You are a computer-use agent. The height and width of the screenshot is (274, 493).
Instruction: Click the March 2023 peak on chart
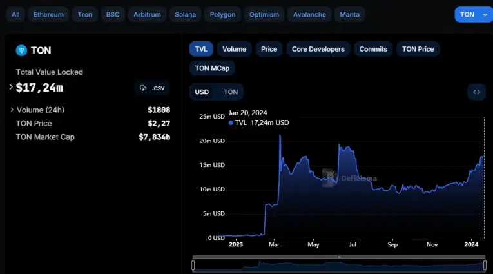pyautogui.click(x=280, y=136)
